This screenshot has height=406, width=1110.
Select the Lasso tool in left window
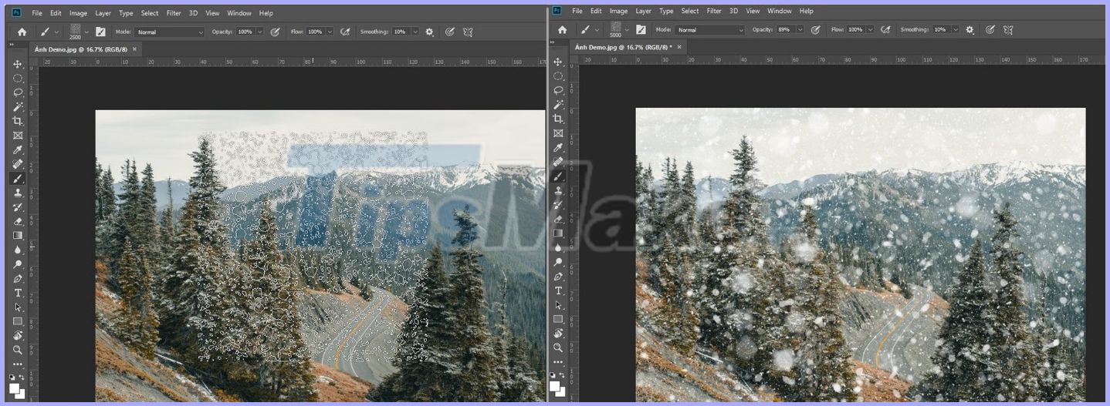point(18,92)
